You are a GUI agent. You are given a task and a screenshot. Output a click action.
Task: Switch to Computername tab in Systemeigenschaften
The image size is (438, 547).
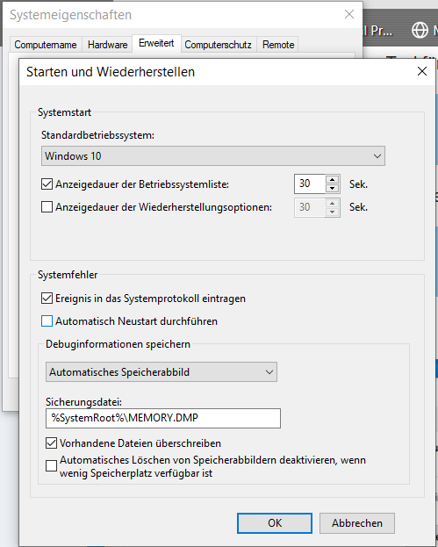click(x=46, y=45)
